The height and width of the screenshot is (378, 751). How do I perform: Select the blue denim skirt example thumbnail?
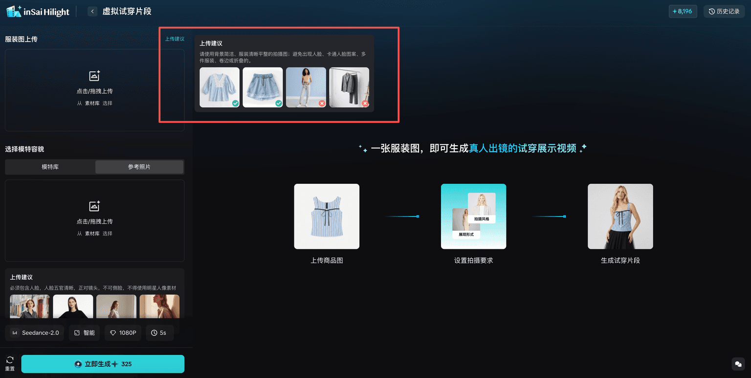click(263, 87)
